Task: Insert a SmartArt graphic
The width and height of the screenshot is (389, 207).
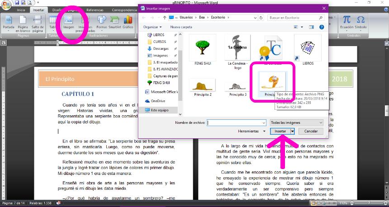Action: [114, 22]
